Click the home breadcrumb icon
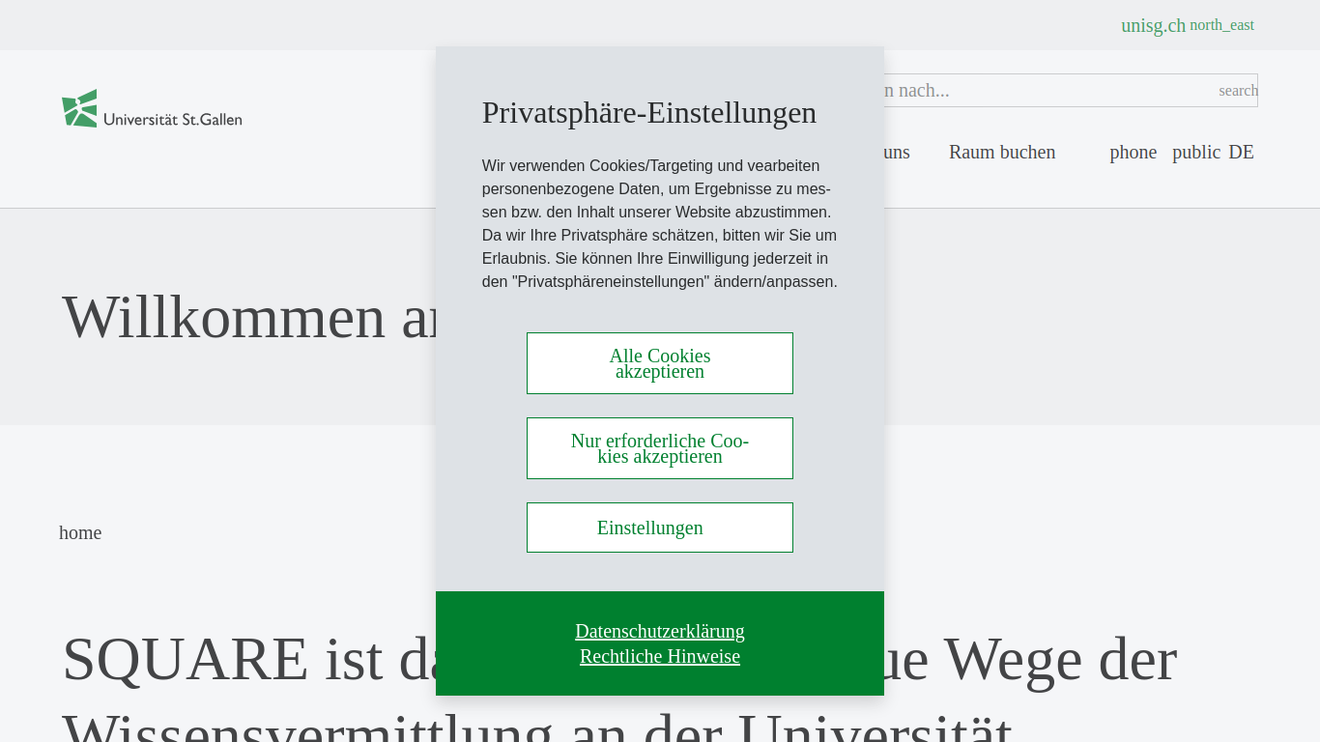Viewport: 1320px width, 742px height. pos(80,532)
